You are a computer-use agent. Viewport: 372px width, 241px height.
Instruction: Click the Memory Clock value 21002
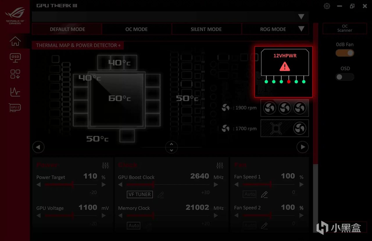(197, 207)
